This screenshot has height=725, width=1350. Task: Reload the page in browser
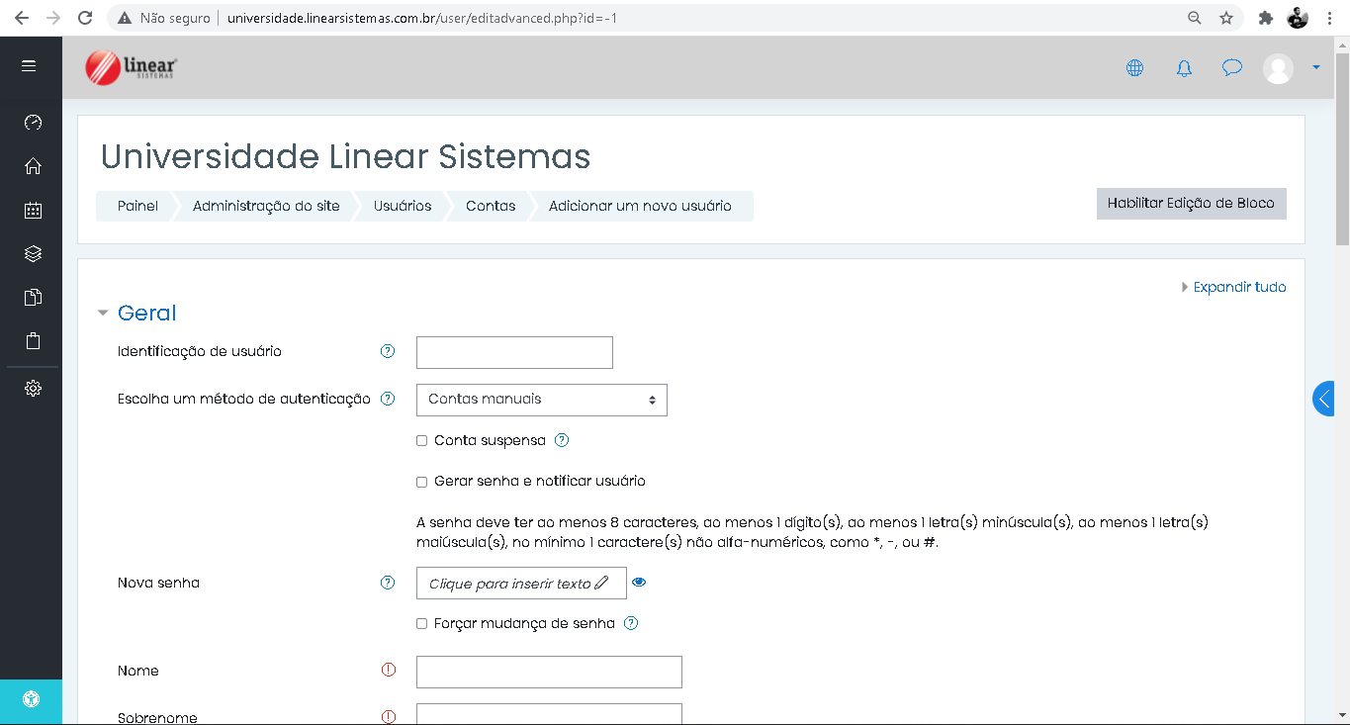(x=85, y=18)
